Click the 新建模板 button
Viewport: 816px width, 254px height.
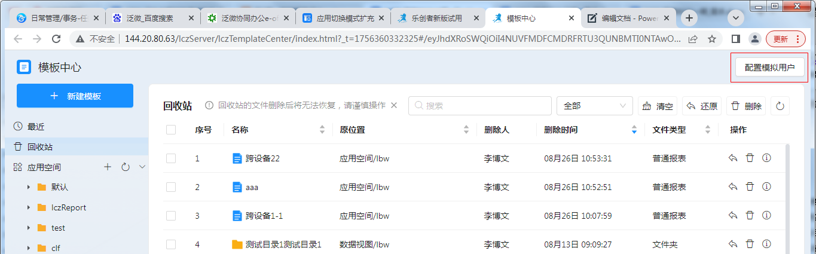(x=75, y=96)
